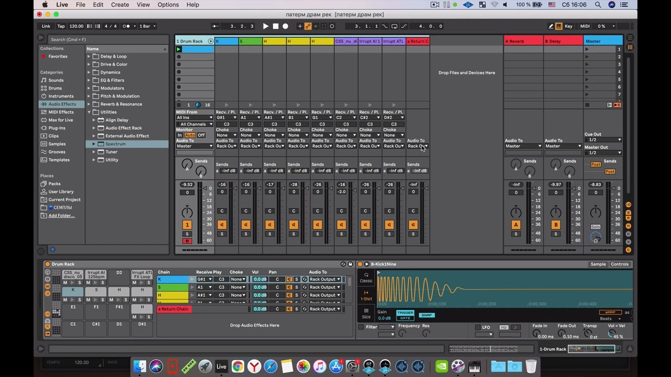Viewport: 671px width, 377px height.
Task: Open the Plug-Ins browser category
Action: coord(57,128)
